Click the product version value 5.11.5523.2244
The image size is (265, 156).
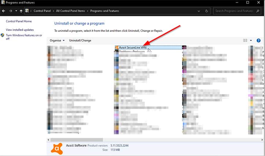119,145
